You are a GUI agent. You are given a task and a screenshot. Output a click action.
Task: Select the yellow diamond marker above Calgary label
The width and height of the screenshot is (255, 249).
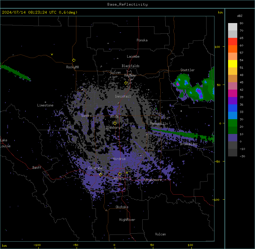(x=120, y=174)
